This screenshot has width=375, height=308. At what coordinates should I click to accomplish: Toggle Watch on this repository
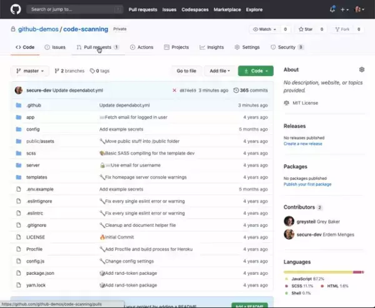click(261, 29)
